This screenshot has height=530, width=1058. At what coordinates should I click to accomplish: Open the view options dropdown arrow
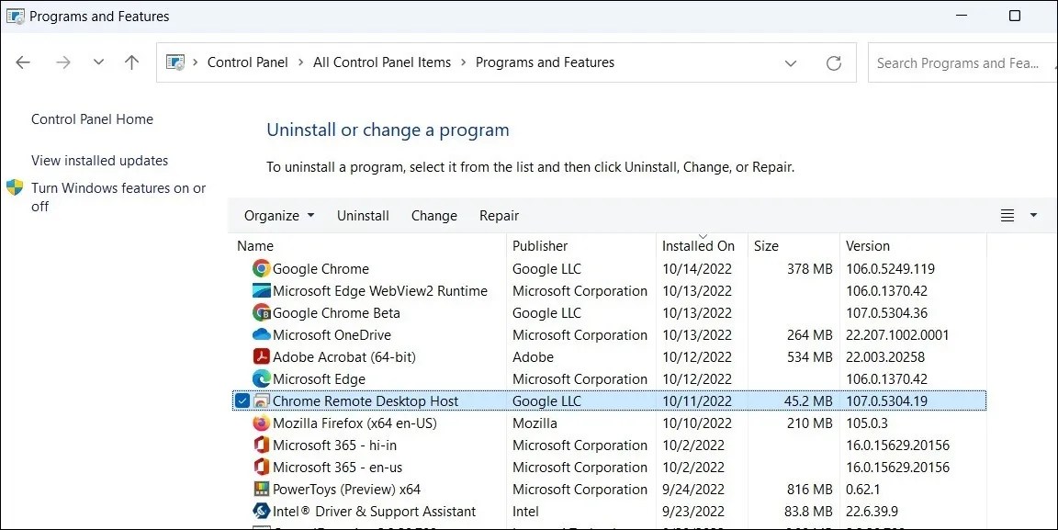[x=1034, y=215]
